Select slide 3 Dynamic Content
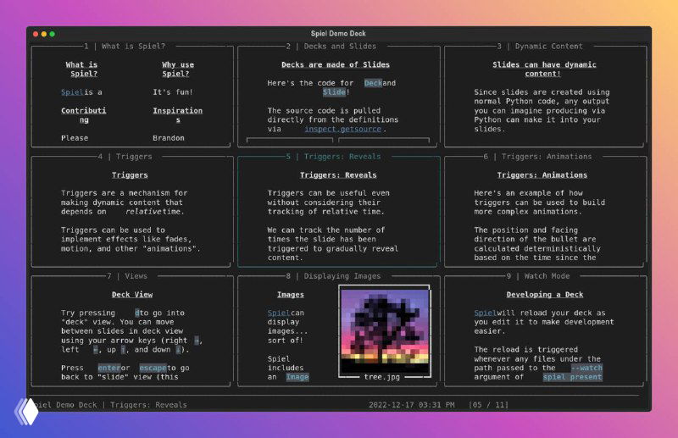Image resolution: width=678 pixels, height=438 pixels. click(545, 96)
